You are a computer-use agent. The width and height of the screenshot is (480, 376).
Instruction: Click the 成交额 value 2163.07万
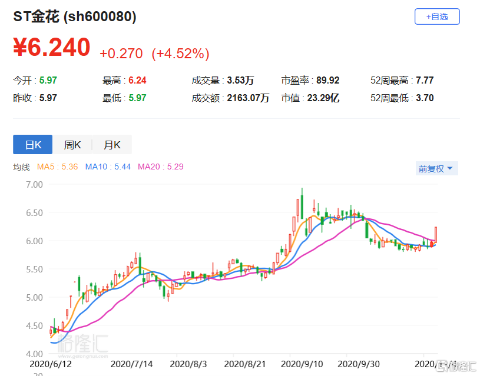[x=248, y=98]
